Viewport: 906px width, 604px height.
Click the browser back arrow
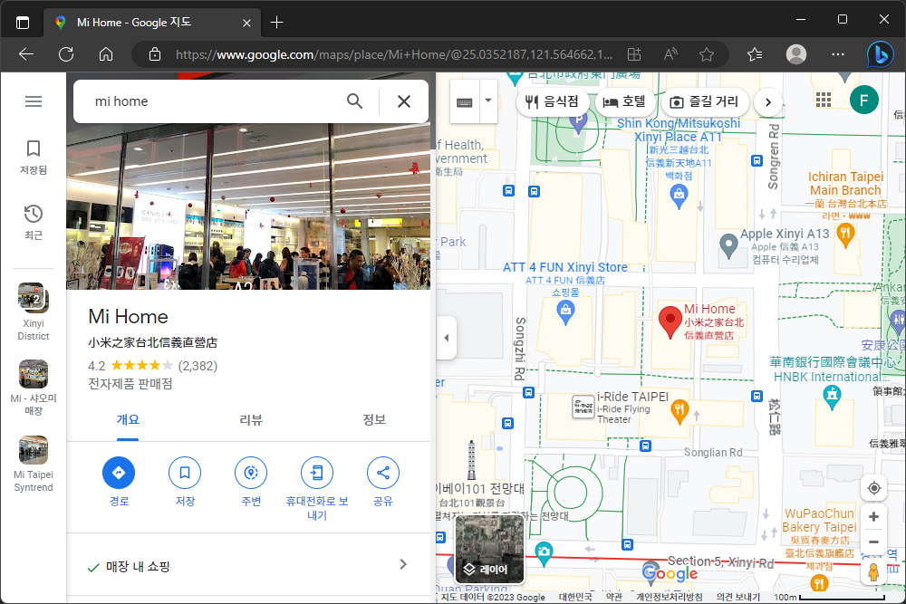26,54
